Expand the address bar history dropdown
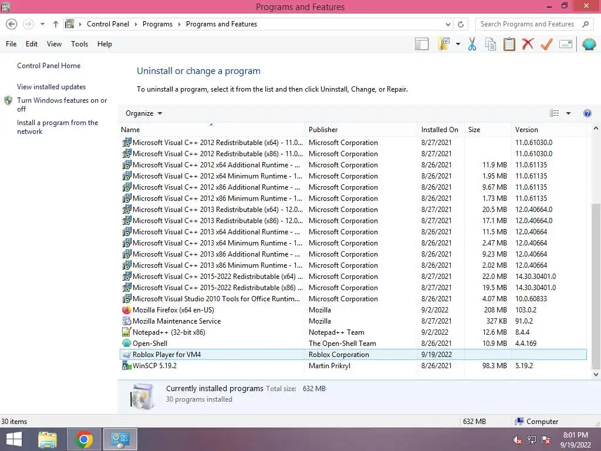Viewport: 601px width, 451px height. pyautogui.click(x=448, y=24)
